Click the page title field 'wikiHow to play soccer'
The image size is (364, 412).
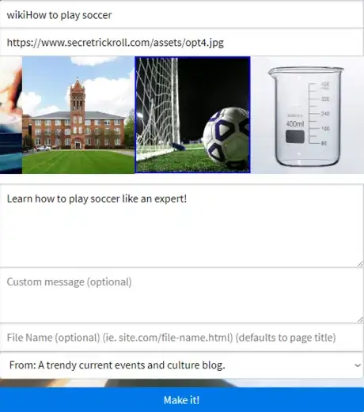coord(182,14)
